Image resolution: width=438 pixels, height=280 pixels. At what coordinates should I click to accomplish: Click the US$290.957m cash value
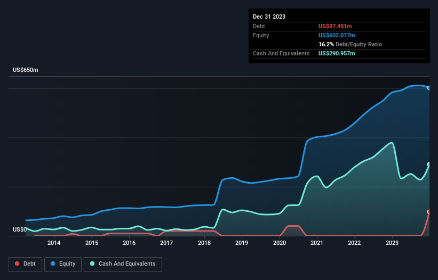pyautogui.click(x=337, y=53)
